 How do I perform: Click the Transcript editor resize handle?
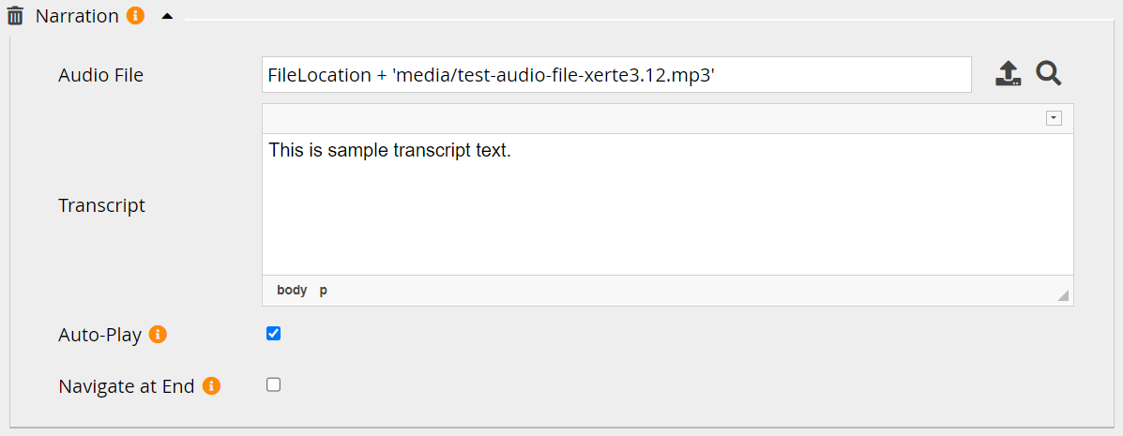(1063, 295)
